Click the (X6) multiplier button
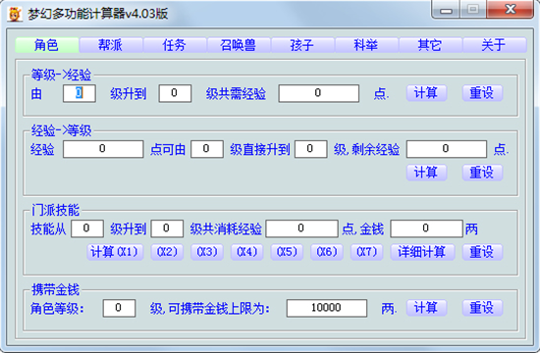Screen dimensions: 540x353 pyautogui.click(x=327, y=252)
